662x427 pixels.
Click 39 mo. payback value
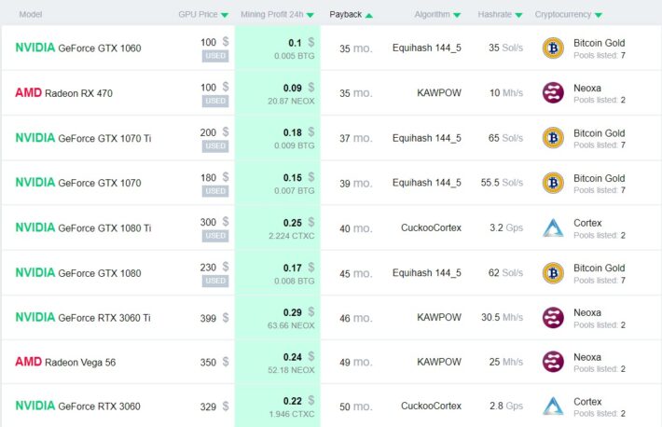pos(356,184)
